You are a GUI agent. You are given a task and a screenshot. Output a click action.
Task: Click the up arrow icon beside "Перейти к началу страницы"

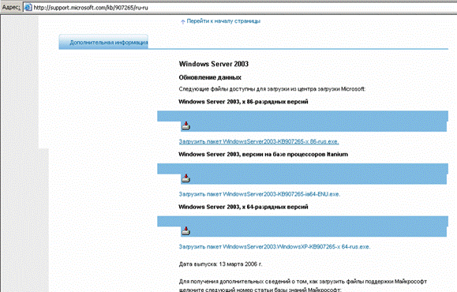coord(183,21)
